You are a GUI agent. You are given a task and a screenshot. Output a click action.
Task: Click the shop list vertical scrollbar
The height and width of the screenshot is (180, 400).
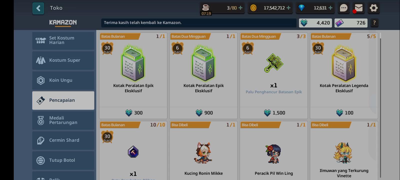point(380,105)
